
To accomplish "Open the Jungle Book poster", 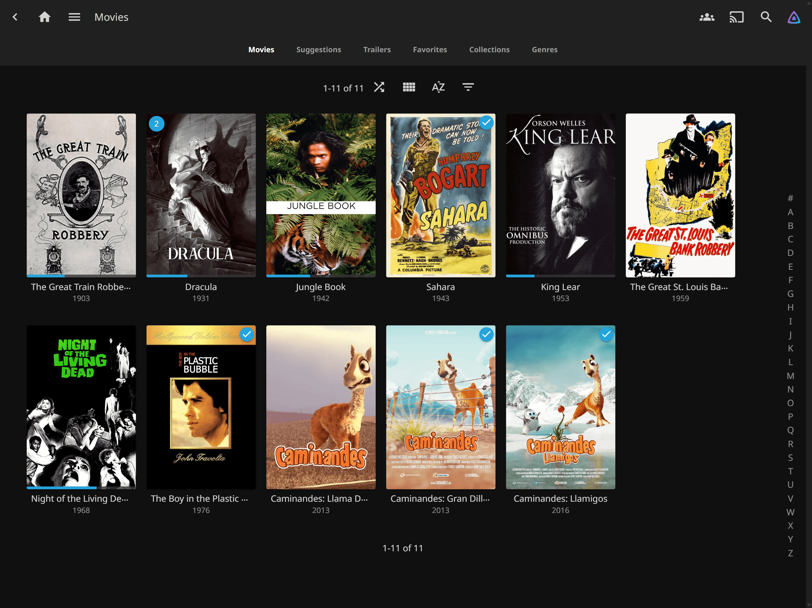I will click(x=321, y=195).
